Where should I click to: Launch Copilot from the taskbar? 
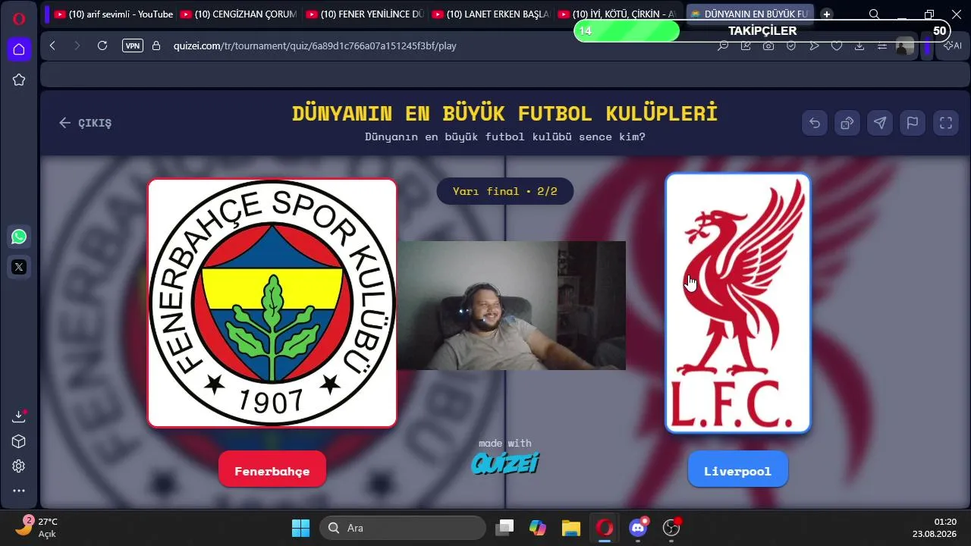[538, 528]
